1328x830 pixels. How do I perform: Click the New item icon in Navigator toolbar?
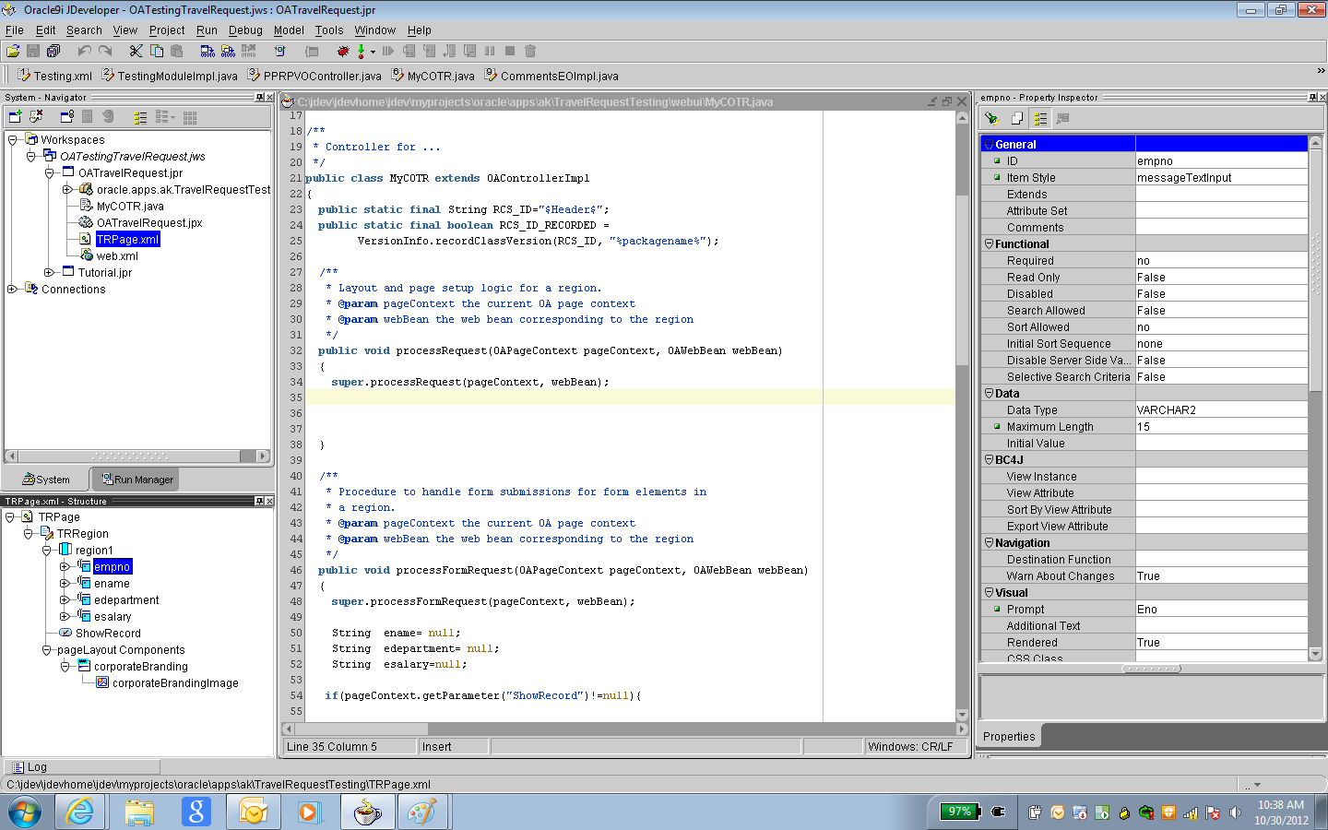(x=15, y=117)
